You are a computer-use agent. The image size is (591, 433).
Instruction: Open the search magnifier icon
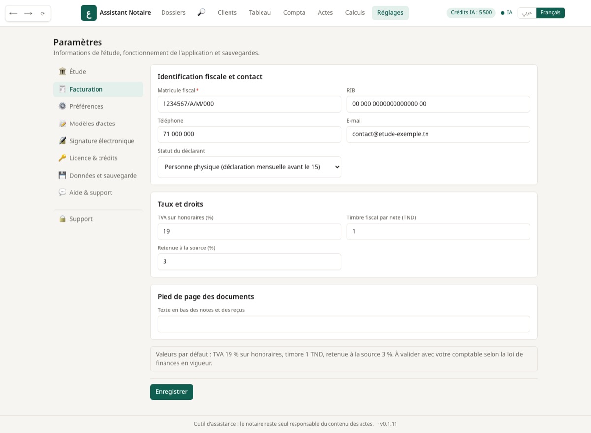201,13
